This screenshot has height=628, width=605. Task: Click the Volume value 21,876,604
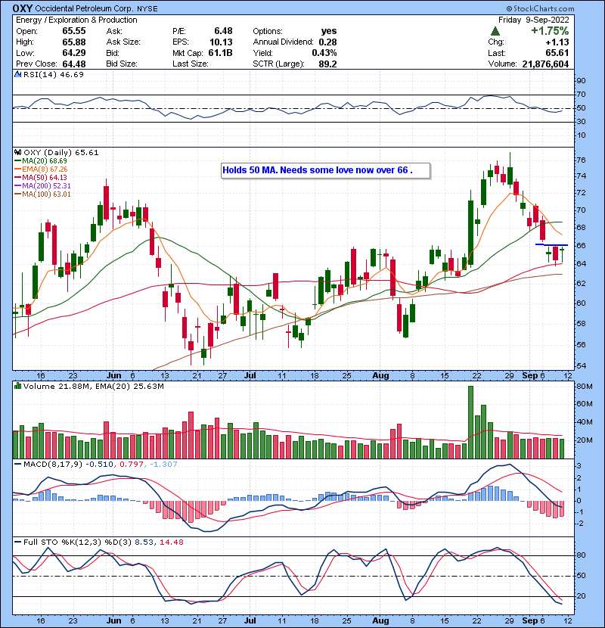545,64
